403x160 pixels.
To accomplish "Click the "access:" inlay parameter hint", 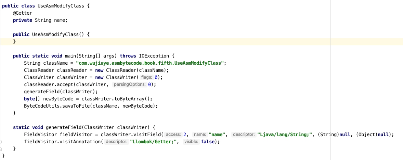I will click(173, 134).
